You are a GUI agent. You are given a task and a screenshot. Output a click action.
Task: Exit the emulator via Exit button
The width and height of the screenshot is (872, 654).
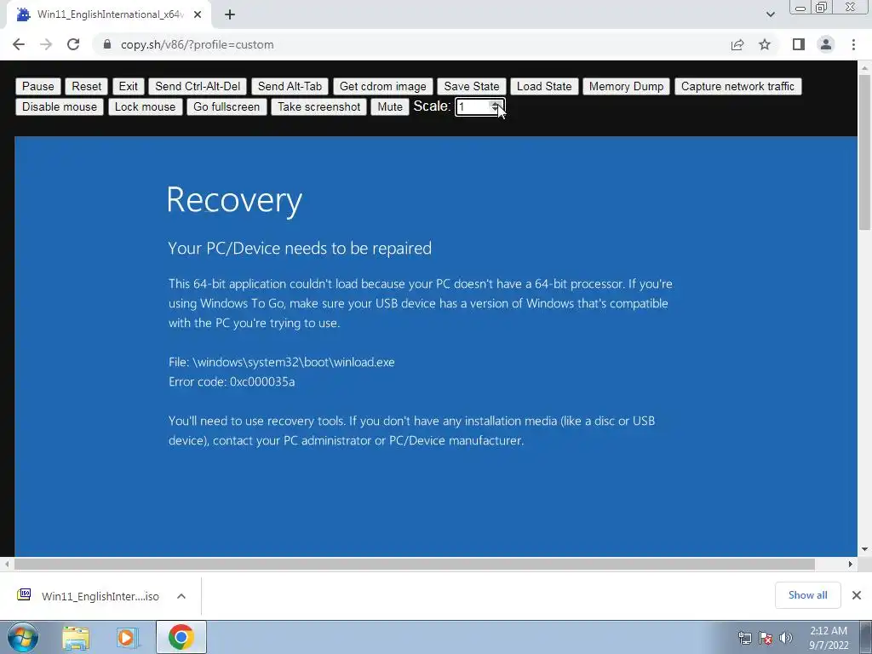tap(128, 86)
